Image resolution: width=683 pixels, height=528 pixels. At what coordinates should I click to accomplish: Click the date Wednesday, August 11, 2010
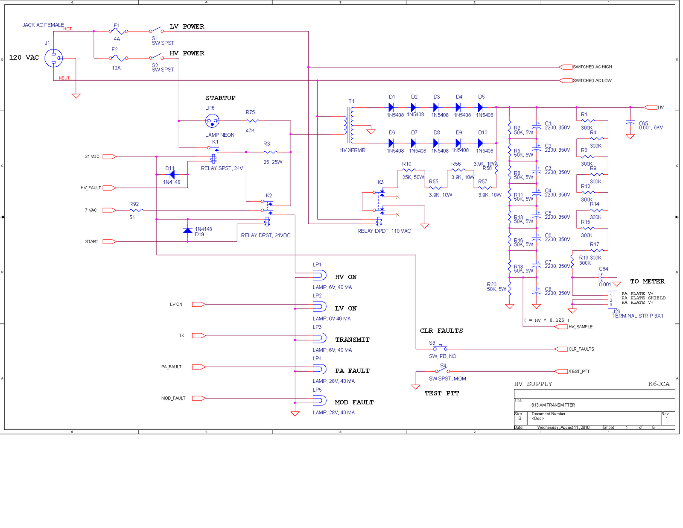click(563, 428)
